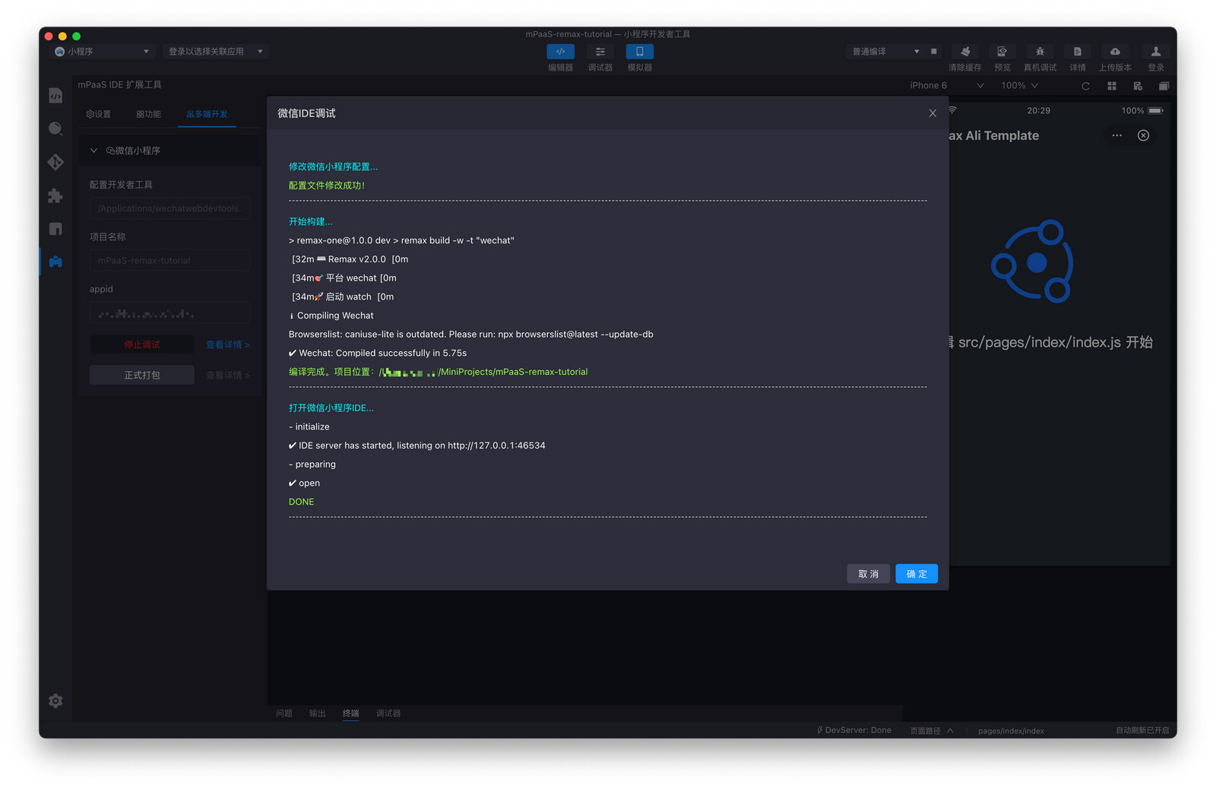1216x790 pixels.
Task: Click the 预览 preview icon
Action: pos(1002,52)
